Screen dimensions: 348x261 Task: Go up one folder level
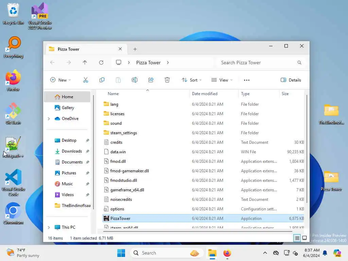coord(85,63)
